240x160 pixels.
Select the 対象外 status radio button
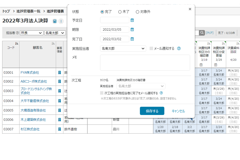point(138,12)
